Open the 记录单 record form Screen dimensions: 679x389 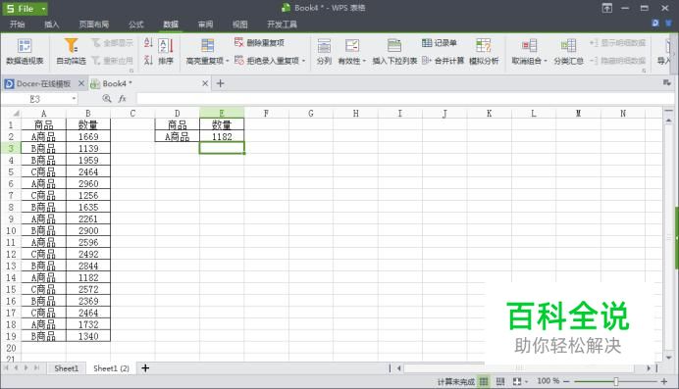coord(440,42)
